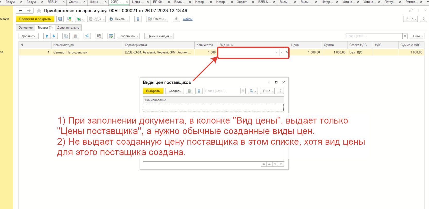Viewport: 429px width, 209px height.
Task: Click the barcode search icon in goods toolbar
Action: pos(99,36)
